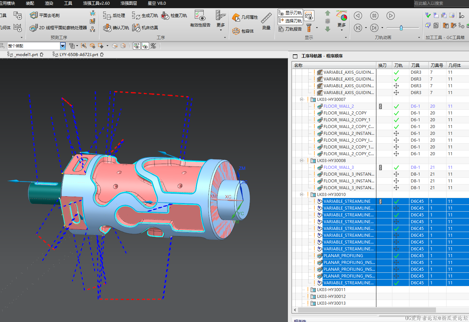Click the 在此输入以搜索 search field

coord(441,3)
